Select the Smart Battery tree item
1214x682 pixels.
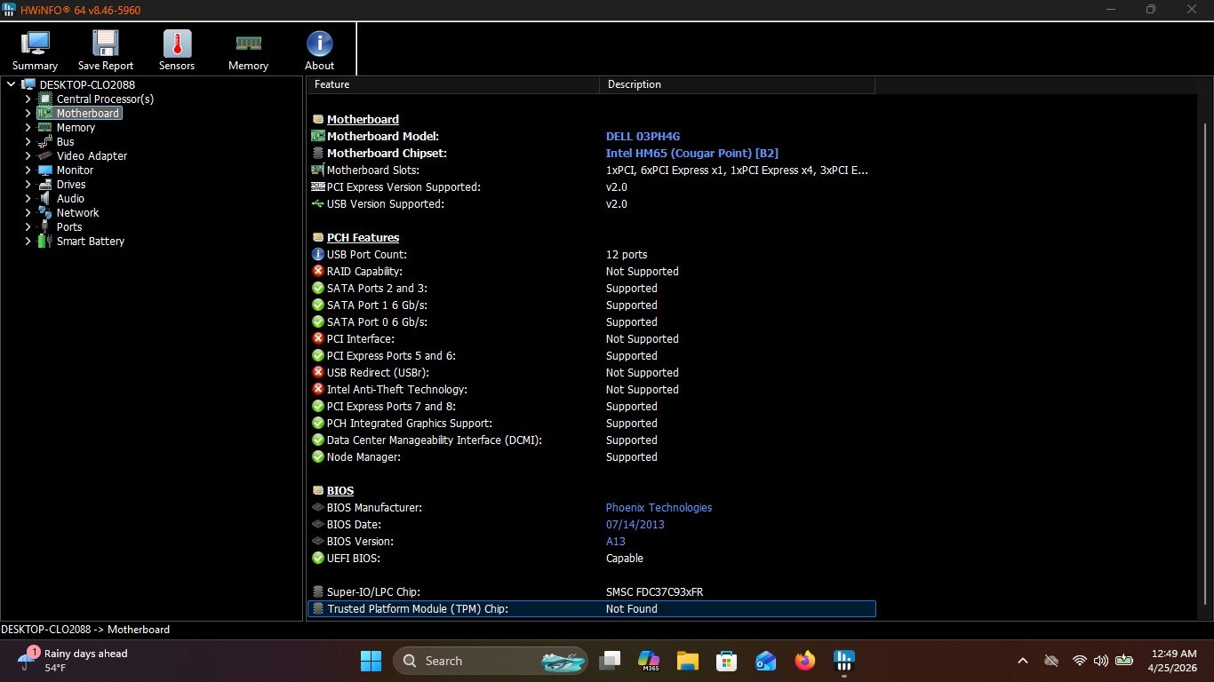90,241
